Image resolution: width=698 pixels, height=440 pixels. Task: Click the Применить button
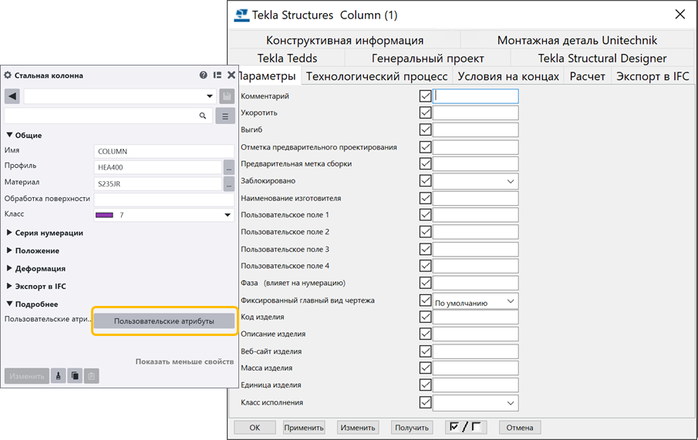[x=304, y=428]
